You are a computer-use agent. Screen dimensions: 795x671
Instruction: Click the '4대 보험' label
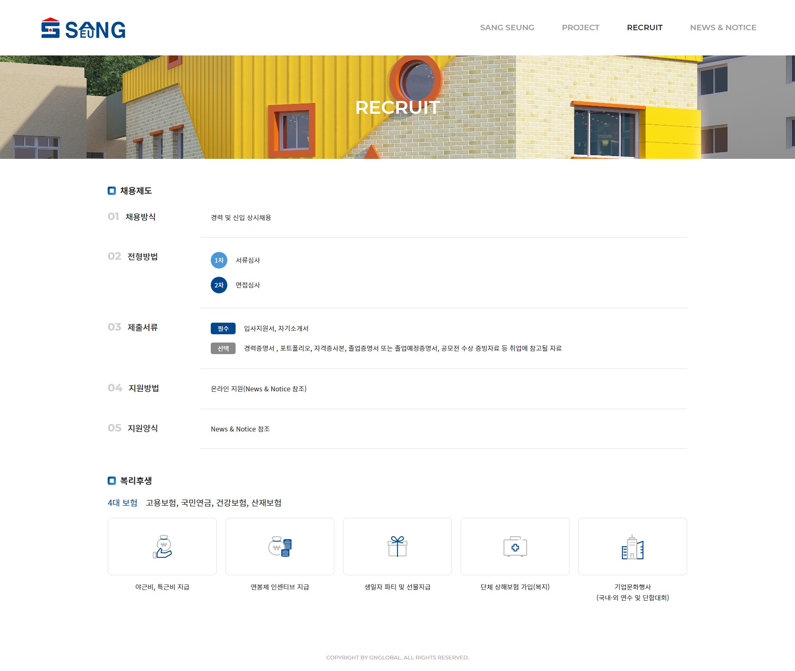click(123, 503)
